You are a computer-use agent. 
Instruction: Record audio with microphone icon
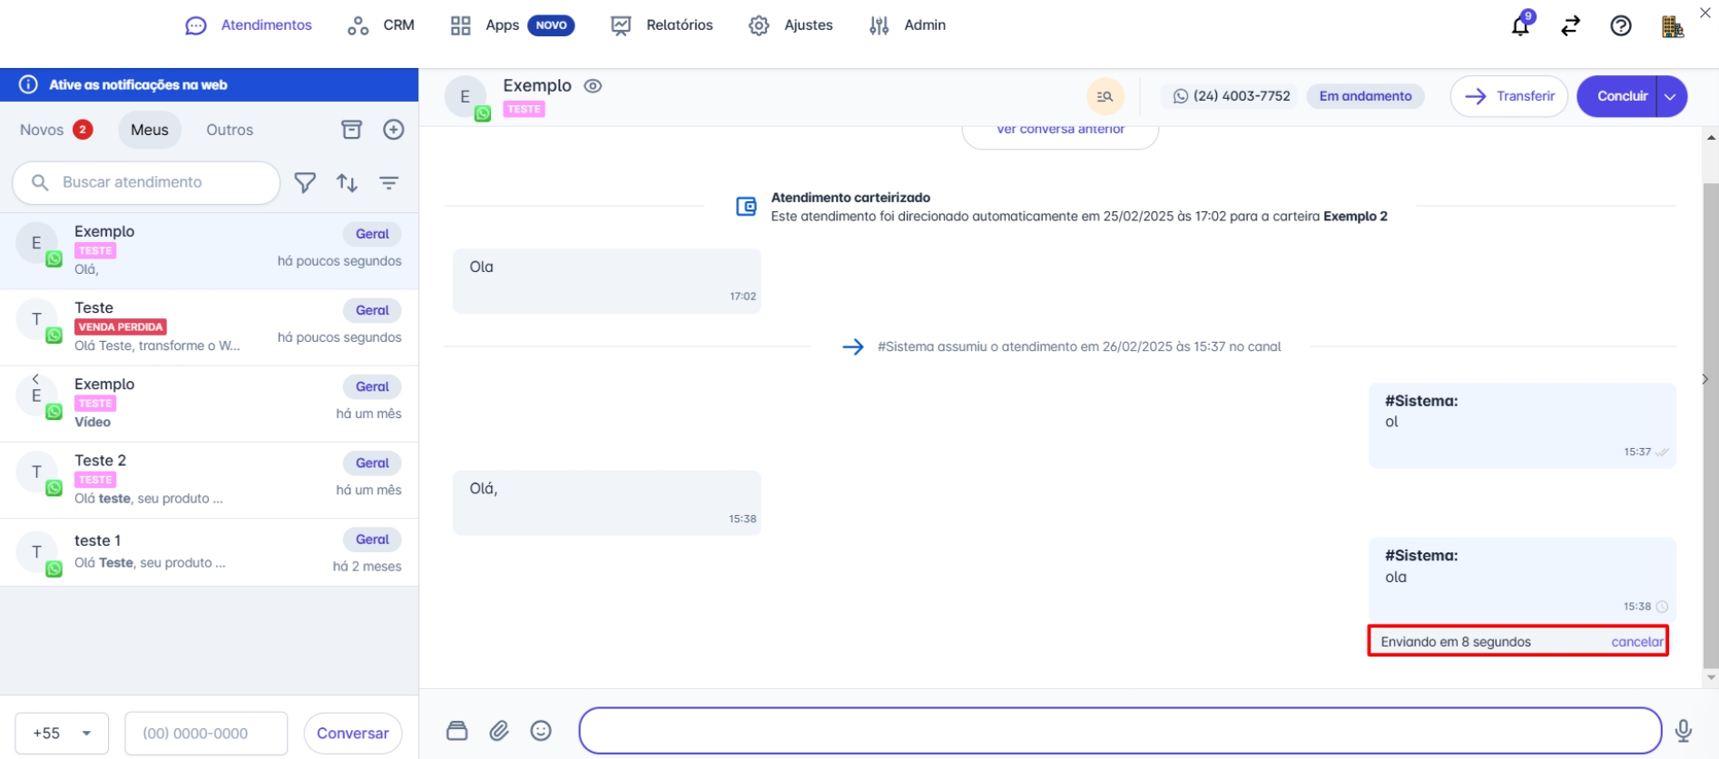point(1683,731)
